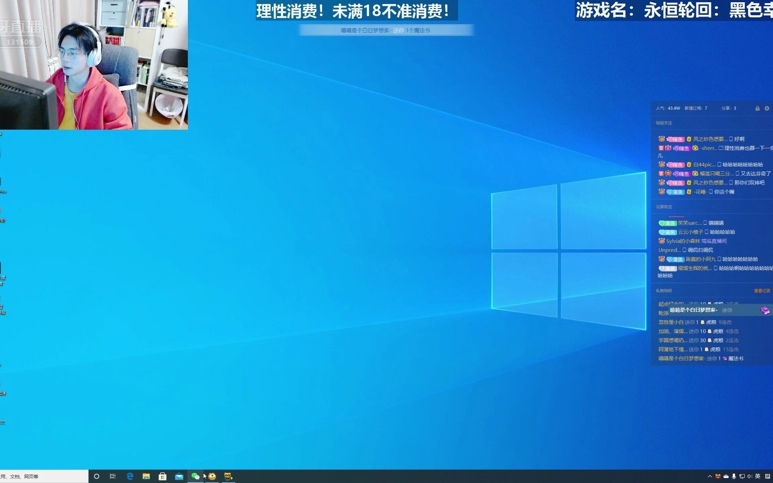Viewport: 773px width, 483px height.
Task: Click 分享 3 stat
Action: pyautogui.click(x=728, y=108)
